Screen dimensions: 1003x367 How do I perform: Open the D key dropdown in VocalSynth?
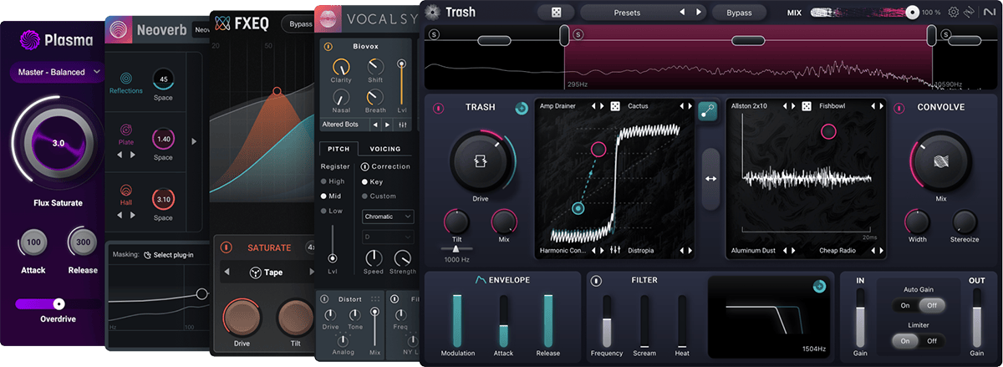click(x=389, y=237)
